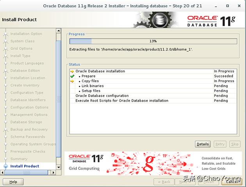Maximize the installer window
The width and height of the screenshot is (246, 187).
click(x=228, y=6)
